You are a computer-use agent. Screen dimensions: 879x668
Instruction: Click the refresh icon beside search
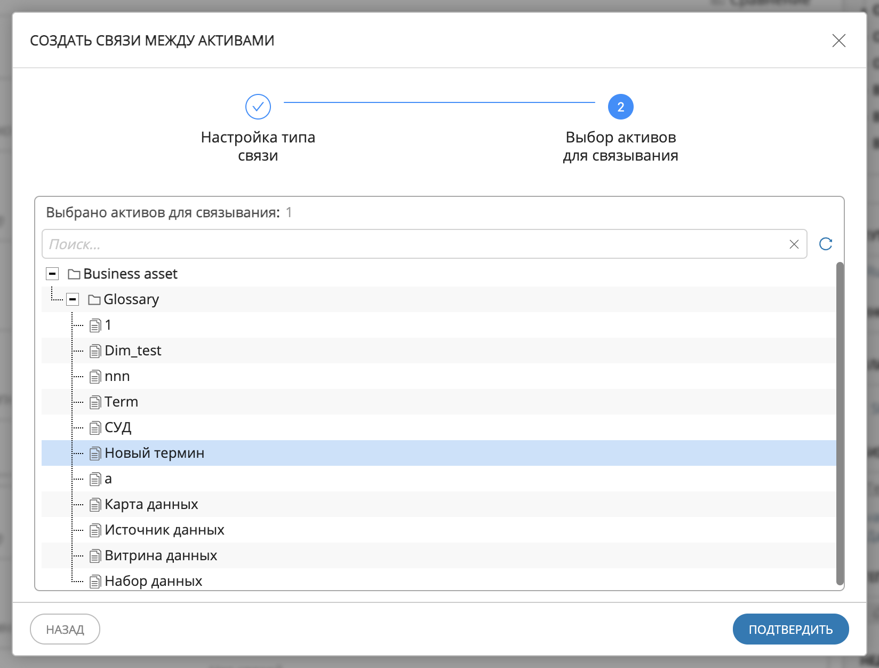coord(826,244)
